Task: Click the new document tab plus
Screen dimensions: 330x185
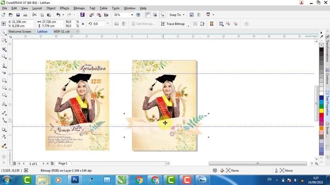Action: pos(77,31)
